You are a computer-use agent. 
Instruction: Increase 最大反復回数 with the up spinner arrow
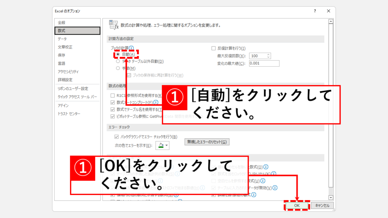point(269,54)
